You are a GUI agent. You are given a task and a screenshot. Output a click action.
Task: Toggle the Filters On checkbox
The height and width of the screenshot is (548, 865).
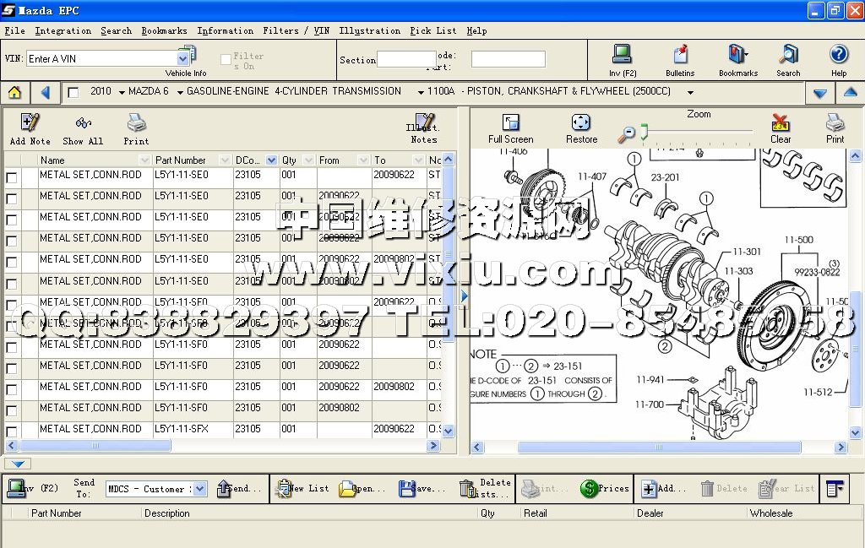(x=226, y=60)
